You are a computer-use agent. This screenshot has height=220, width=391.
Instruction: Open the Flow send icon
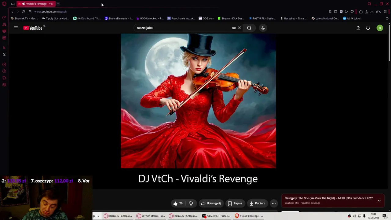[347, 12]
